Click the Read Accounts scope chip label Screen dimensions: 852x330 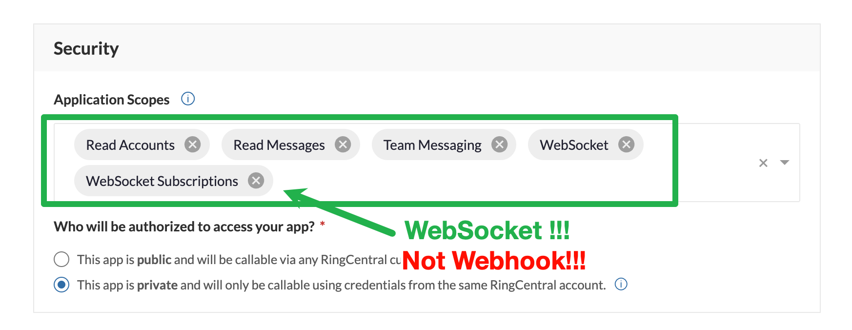(130, 145)
